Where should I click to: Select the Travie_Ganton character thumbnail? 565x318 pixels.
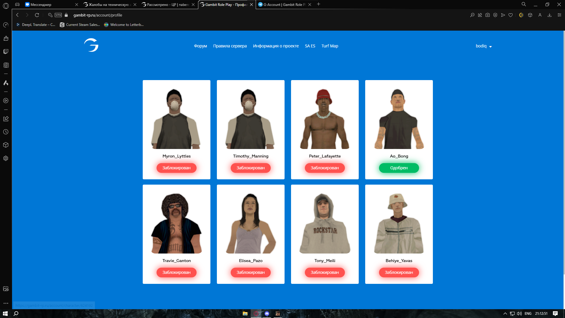pyautogui.click(x=177, y=223)
